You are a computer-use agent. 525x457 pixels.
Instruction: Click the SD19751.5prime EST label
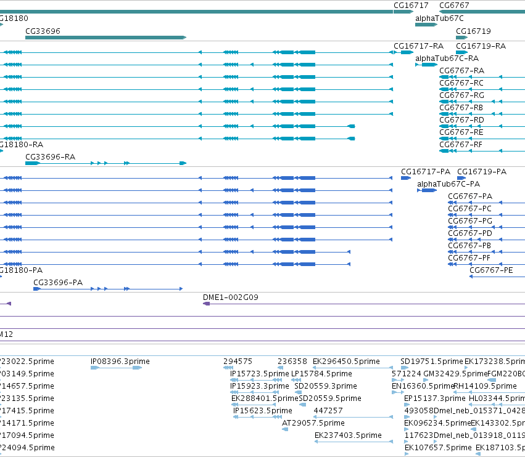432,362
